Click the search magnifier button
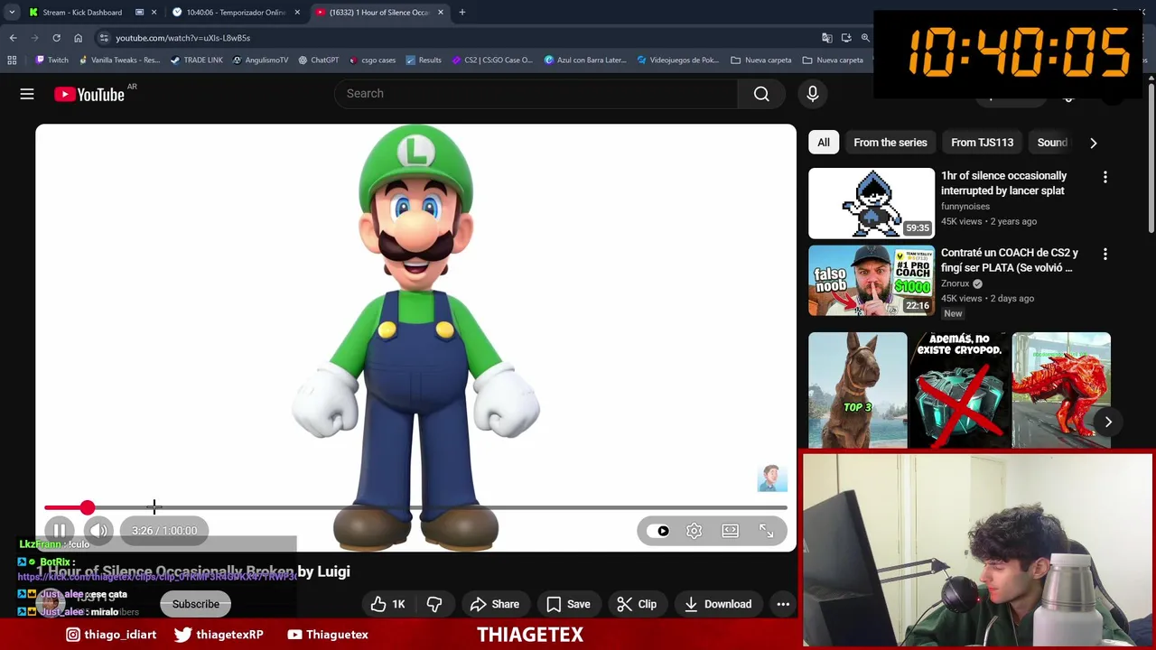 tap(761, 94)
